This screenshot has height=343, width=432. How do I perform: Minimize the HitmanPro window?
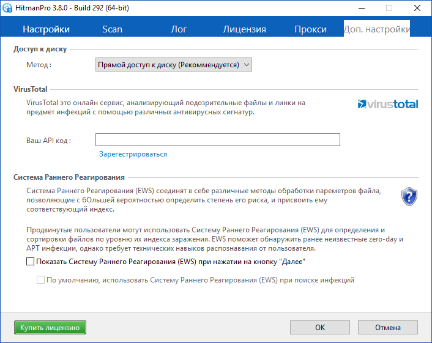360,9
